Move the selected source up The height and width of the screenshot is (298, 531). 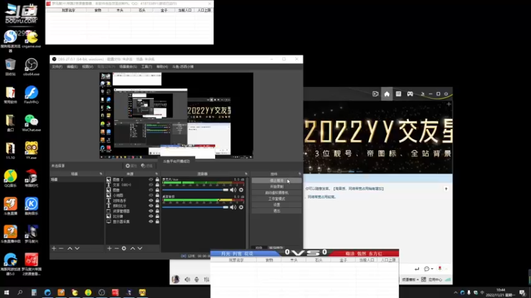133,248
